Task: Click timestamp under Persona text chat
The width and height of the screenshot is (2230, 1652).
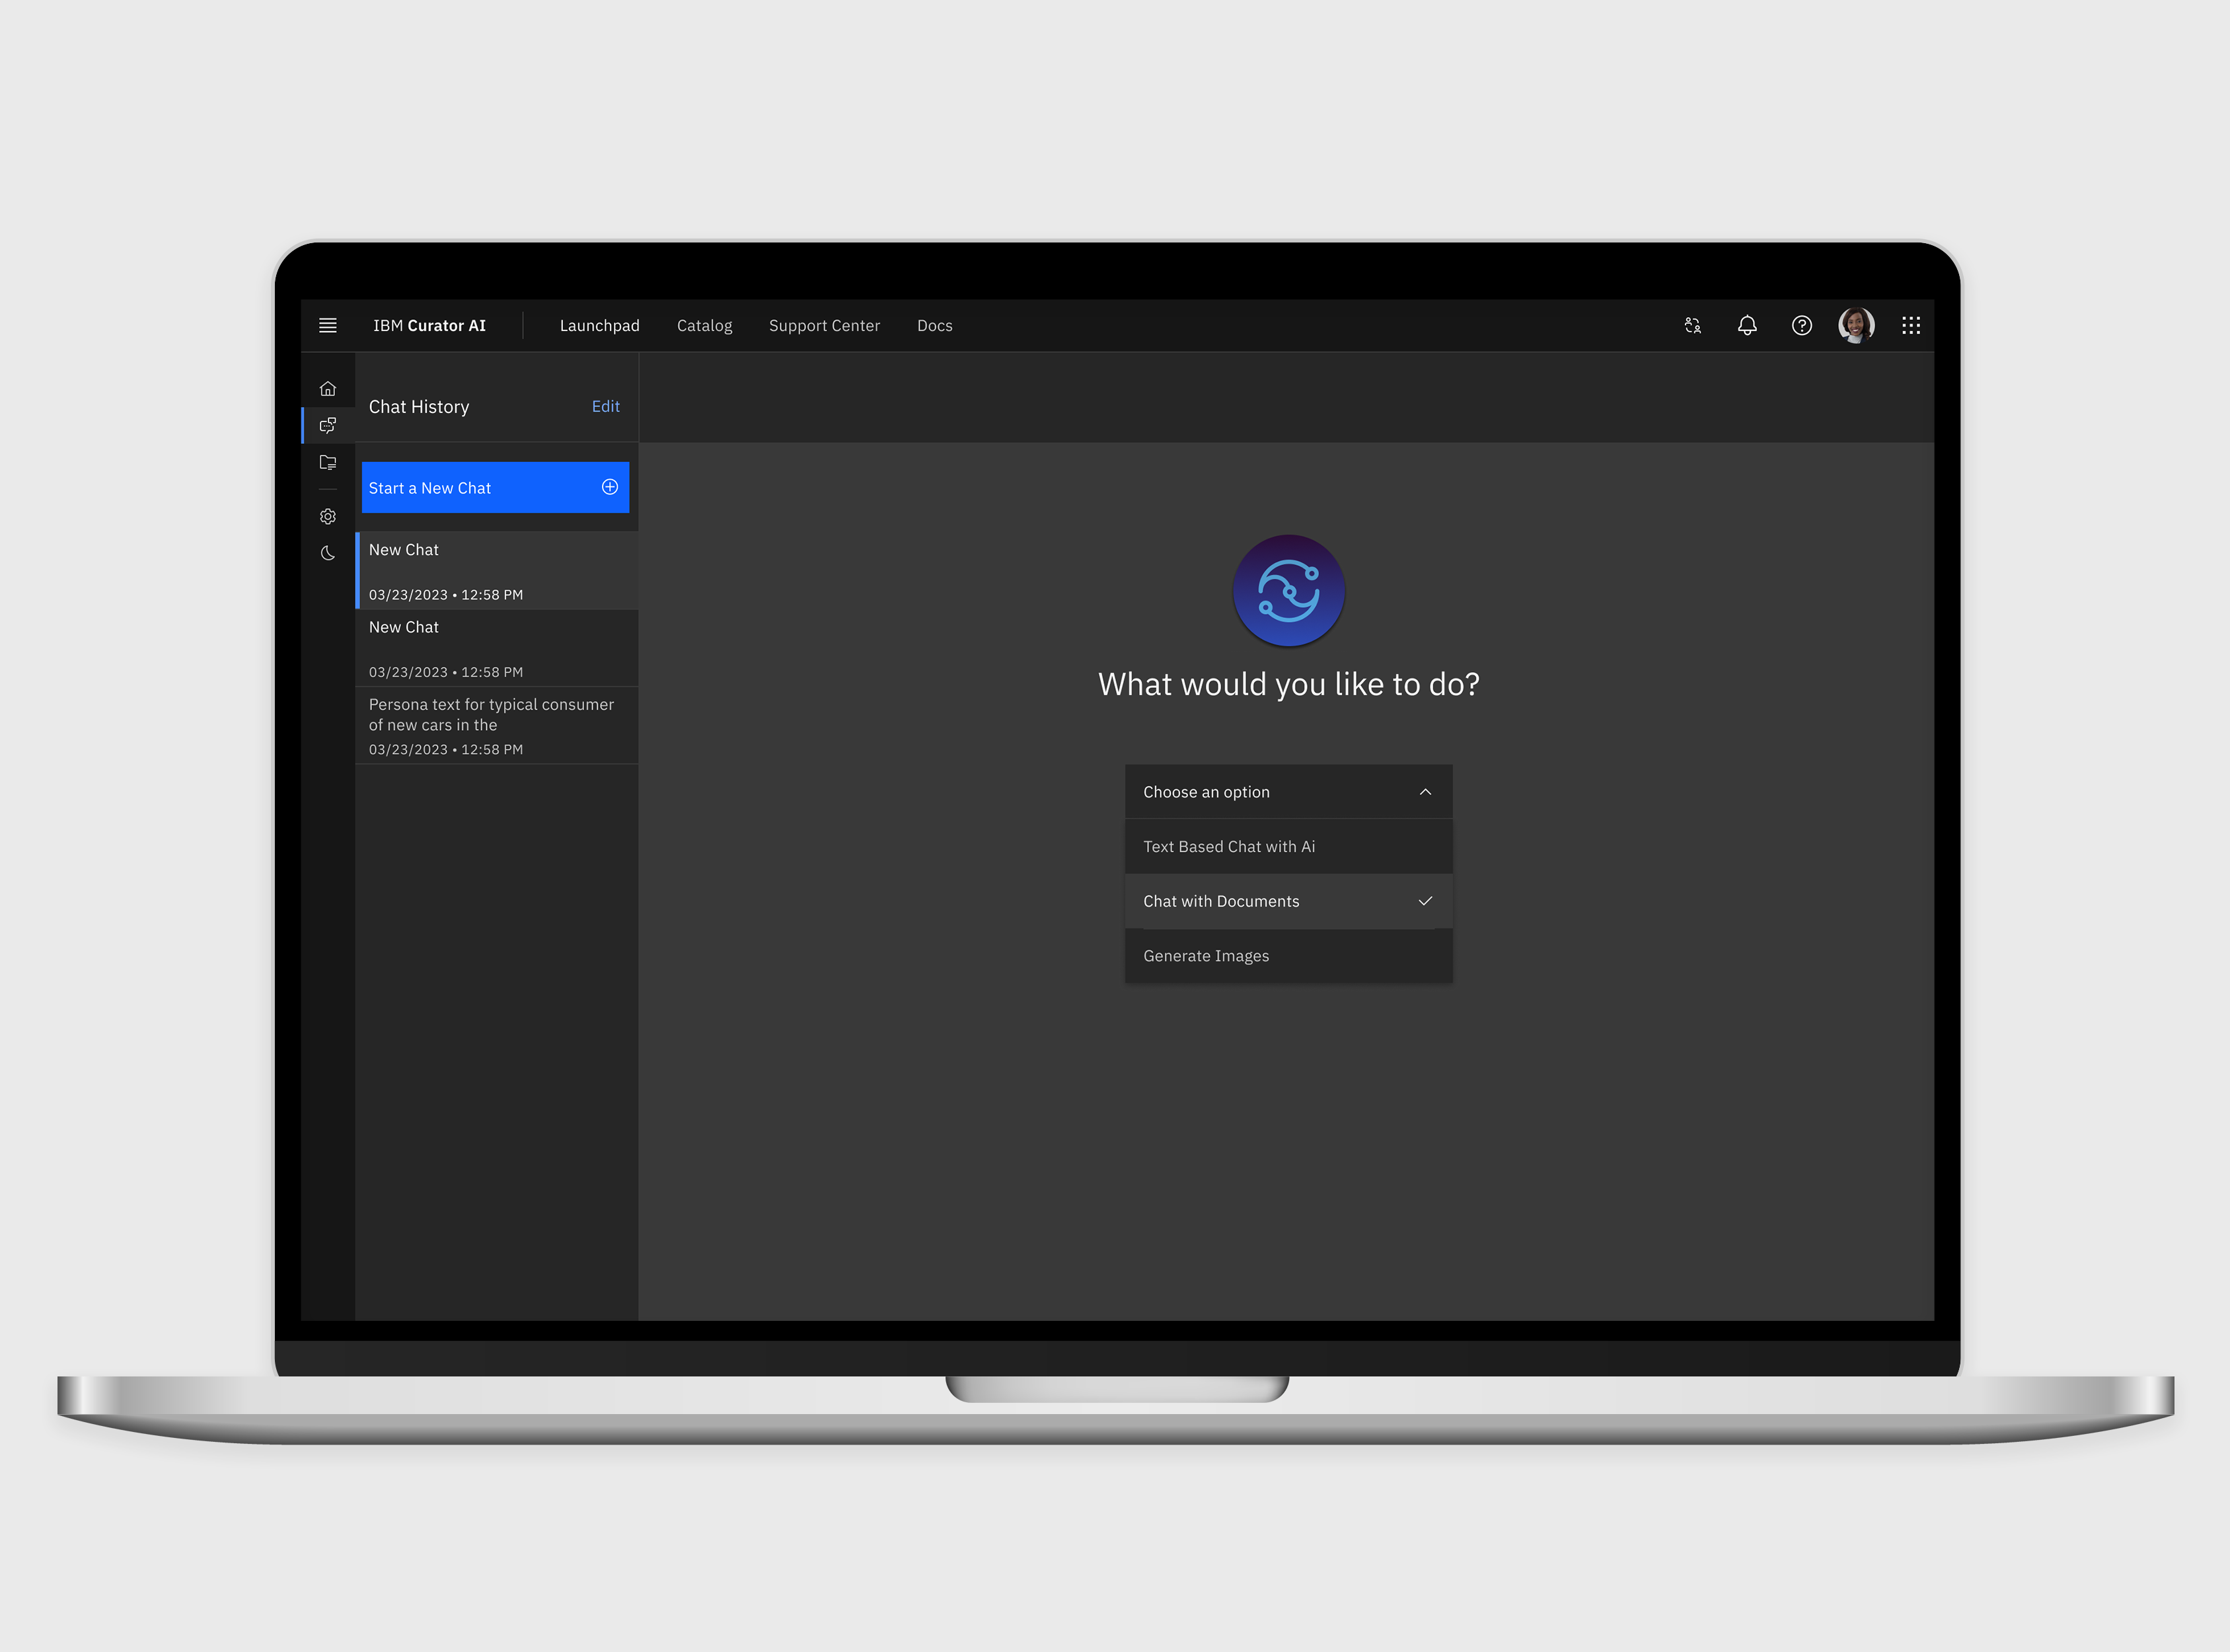Action: point(445,749)
